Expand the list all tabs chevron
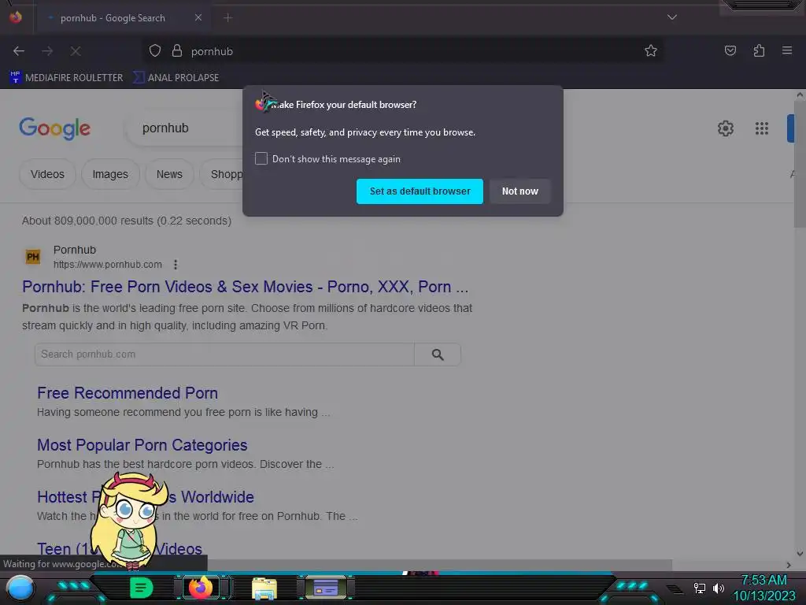Image resolution: width=806 pixels, height=605 pixels. pyautogui.click(x=672, y=17)
